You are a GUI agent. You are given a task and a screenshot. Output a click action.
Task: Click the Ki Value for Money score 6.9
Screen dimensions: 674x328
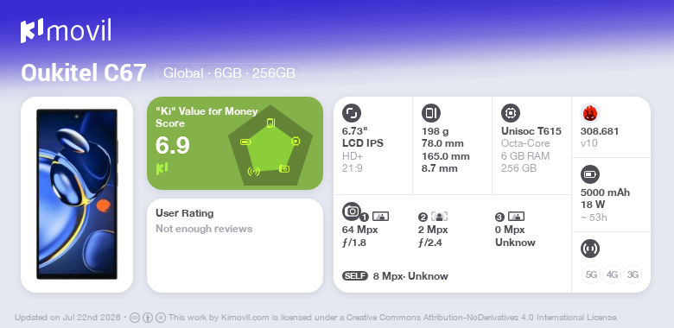(172, 145)
